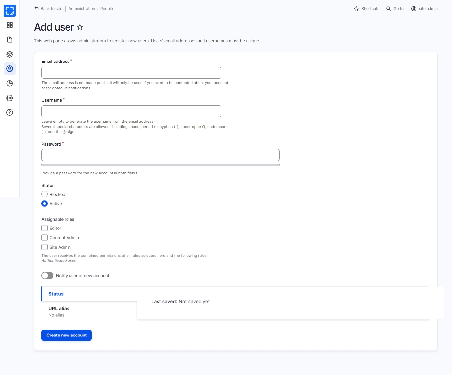Select the People user icon in sidebar
The image size is (452, 375).
[10, 69]
